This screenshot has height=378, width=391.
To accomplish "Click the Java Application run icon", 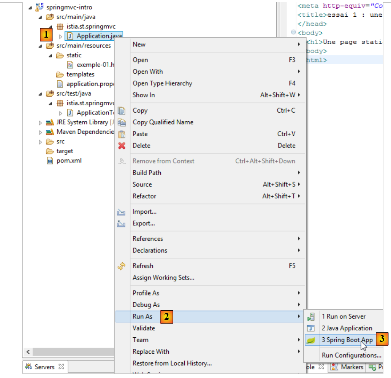I will click(x=311, y=328).
